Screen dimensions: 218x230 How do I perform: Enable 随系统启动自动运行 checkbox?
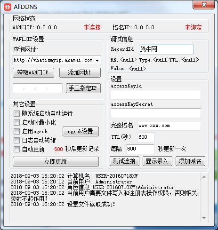pyautogui.click(x=16, y=113)
